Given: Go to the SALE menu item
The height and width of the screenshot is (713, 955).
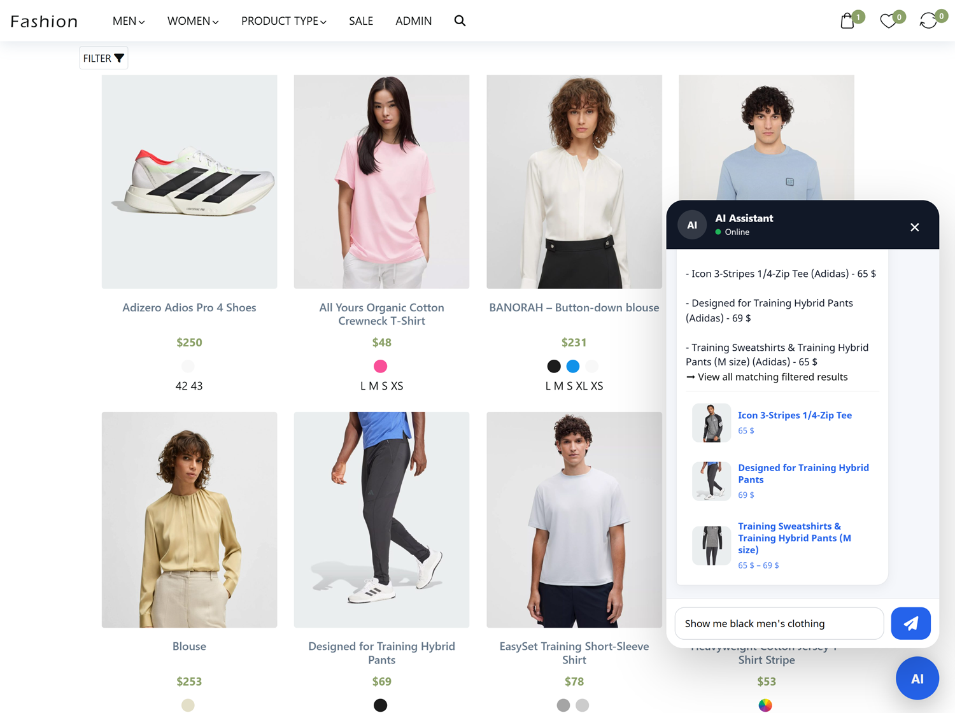Looking at the screenshot, I should click(361, 21).
